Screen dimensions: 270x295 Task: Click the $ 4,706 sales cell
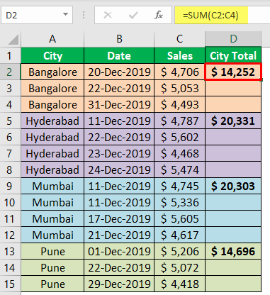pos(179,72)
